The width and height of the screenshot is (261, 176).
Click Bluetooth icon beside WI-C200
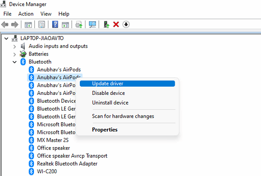[31, 171]
